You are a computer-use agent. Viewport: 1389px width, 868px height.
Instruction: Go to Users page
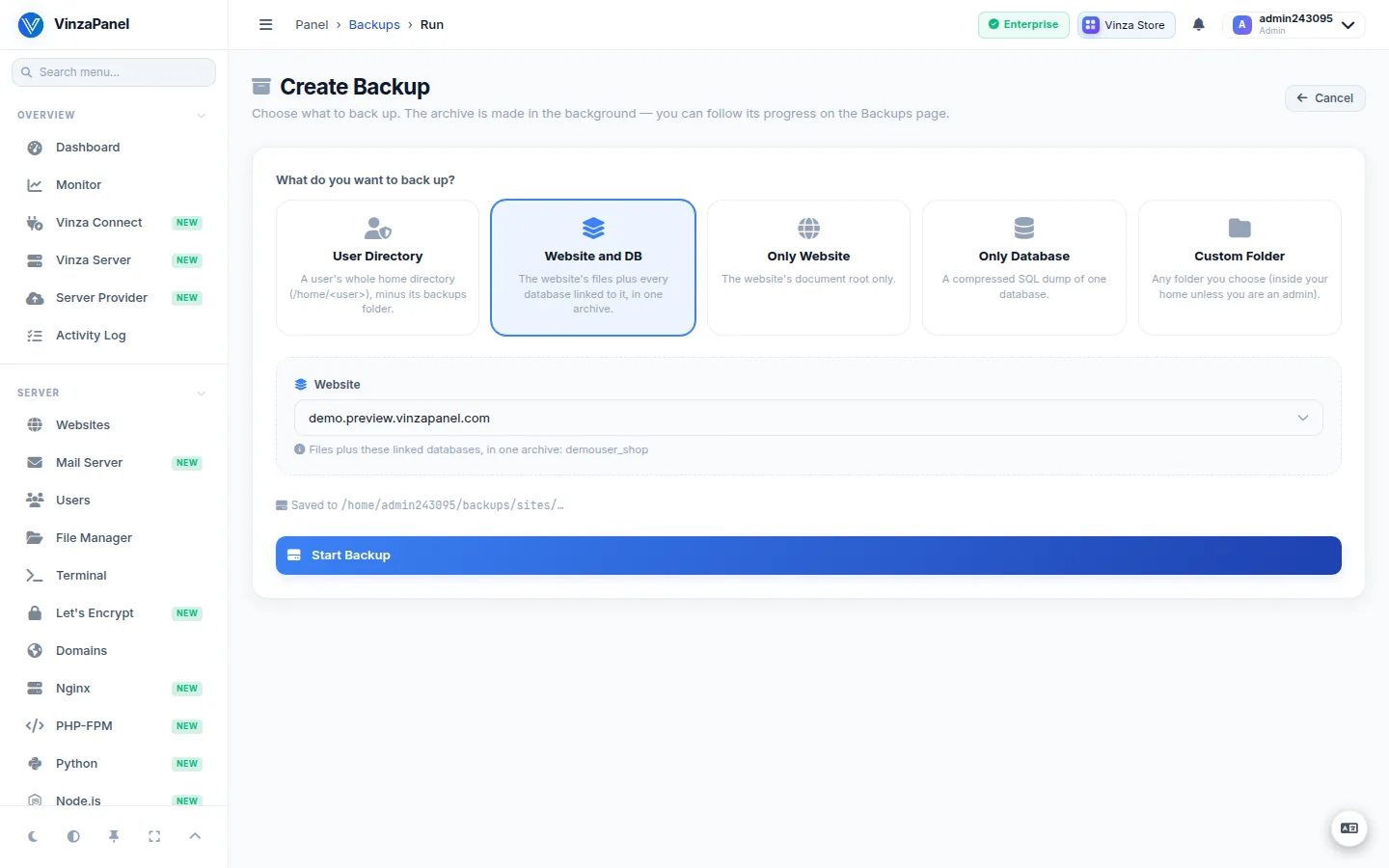coord(114,501)
